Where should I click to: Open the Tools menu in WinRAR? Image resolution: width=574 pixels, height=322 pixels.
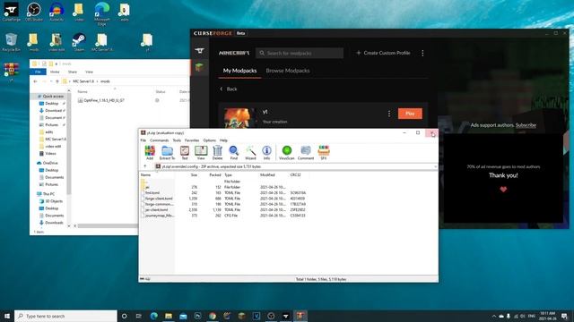click(x=177, y=140)
